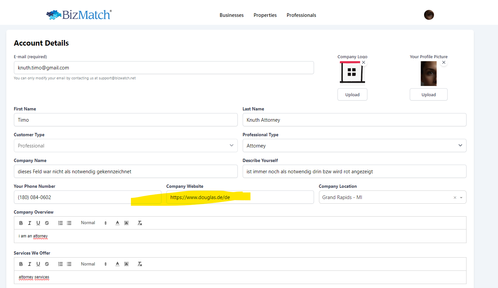The image size is (498, 288).
Task: Open the Businesses menu item
Action: pyautogui.click(x=231, y=15)
